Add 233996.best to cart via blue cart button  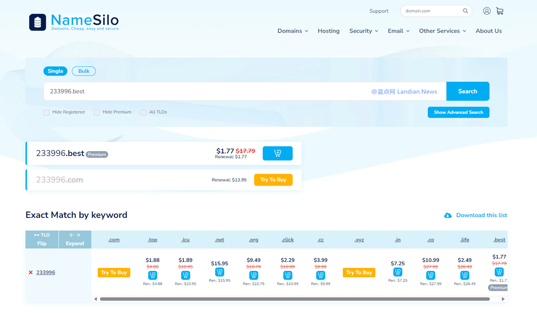coord(277,153)
